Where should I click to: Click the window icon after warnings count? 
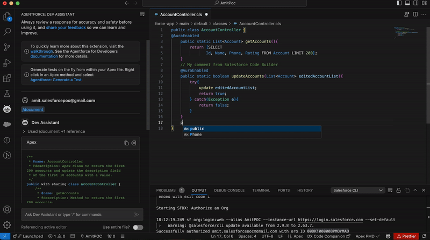73,236
